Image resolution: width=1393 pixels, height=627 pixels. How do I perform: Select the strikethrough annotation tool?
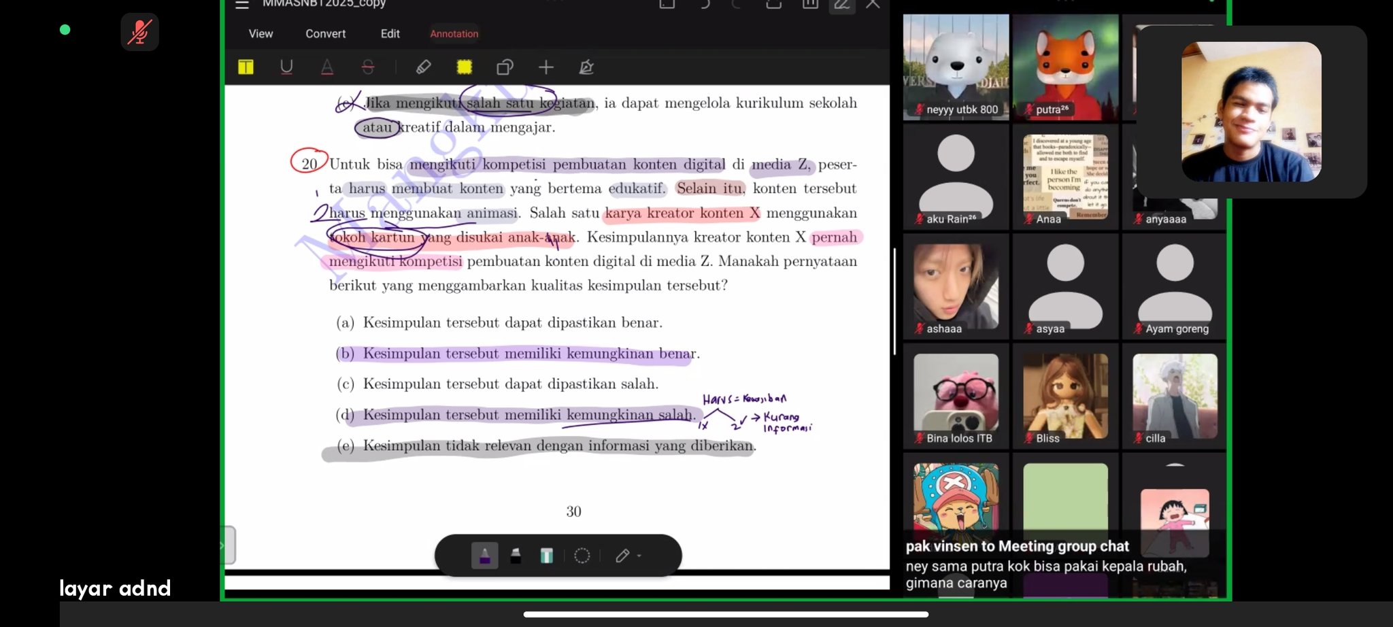click(x=368, y=67)
